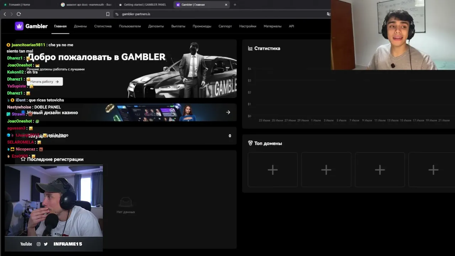Click the Начать работу button
455x256 pixels.
[x=44, y=81]
